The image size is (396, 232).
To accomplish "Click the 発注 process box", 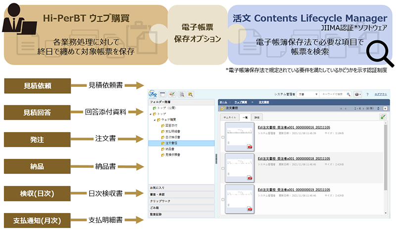I will 38,140.
